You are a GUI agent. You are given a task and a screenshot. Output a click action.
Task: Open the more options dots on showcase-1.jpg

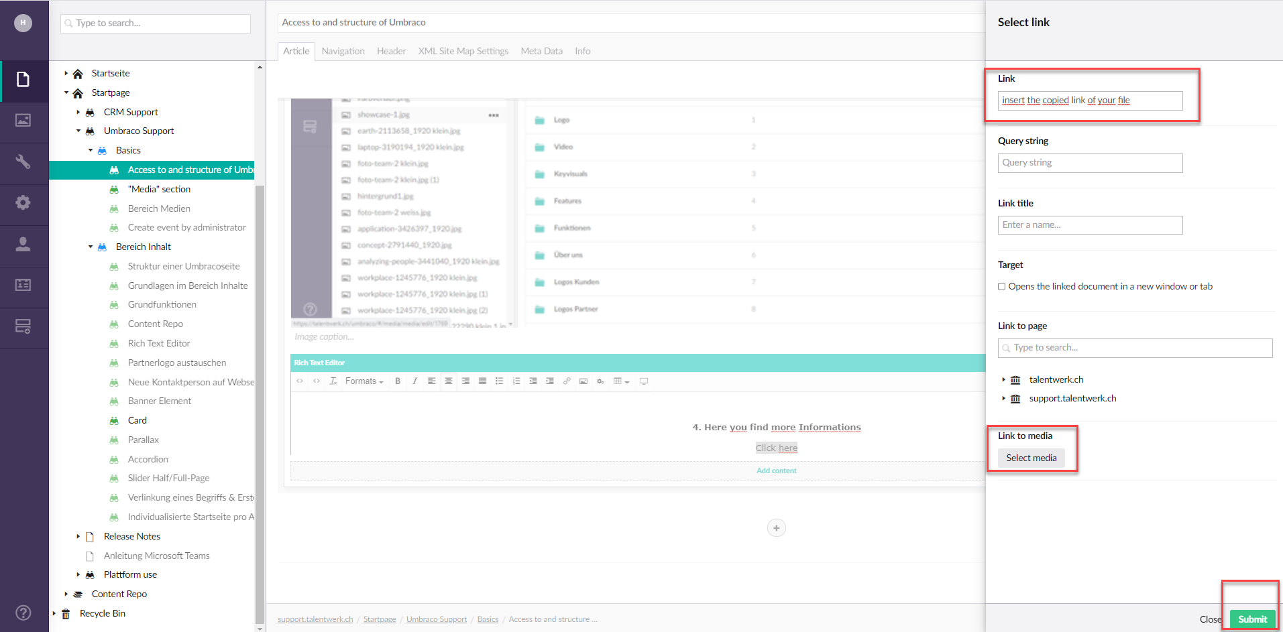click(494, 115)
